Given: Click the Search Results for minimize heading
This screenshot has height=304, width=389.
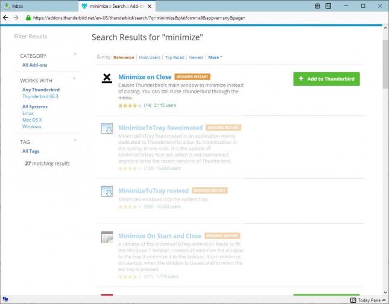Looking at the screenshot, I should 147,37.
